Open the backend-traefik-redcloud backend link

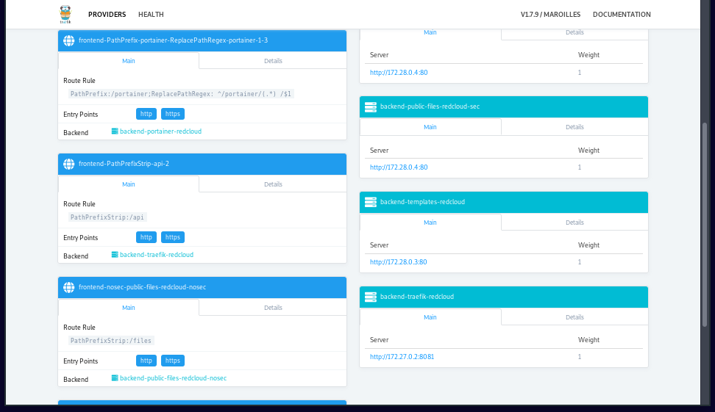point(157,255)
